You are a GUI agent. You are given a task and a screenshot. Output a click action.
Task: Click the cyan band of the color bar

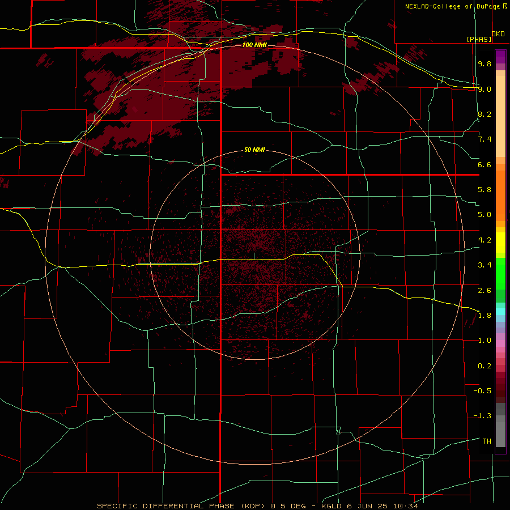coord(500,311)
